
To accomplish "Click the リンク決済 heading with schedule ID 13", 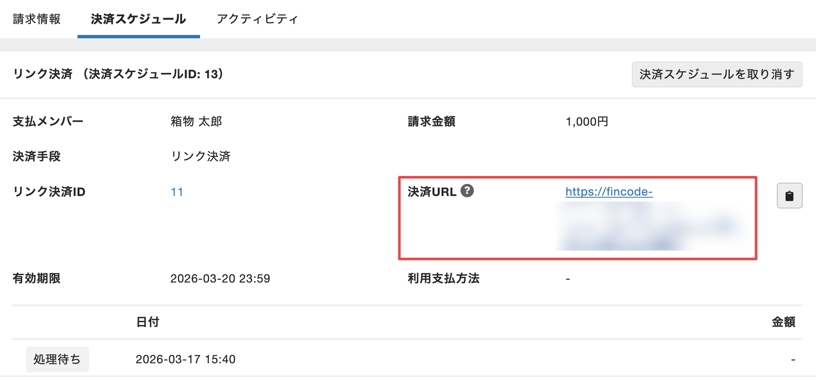I will pos(118,74).
